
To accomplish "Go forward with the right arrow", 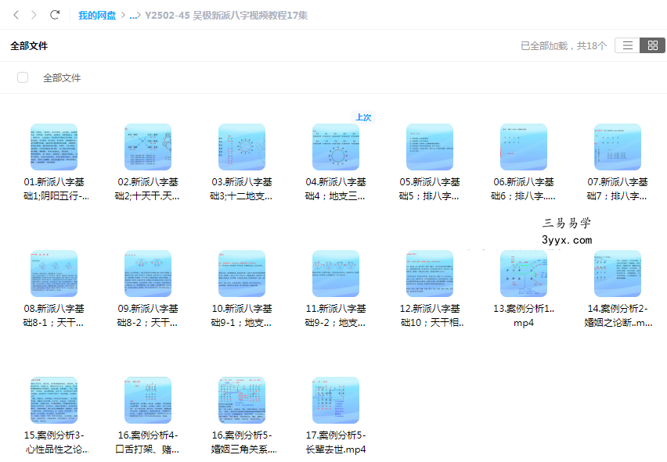I will tap(34, 16).
